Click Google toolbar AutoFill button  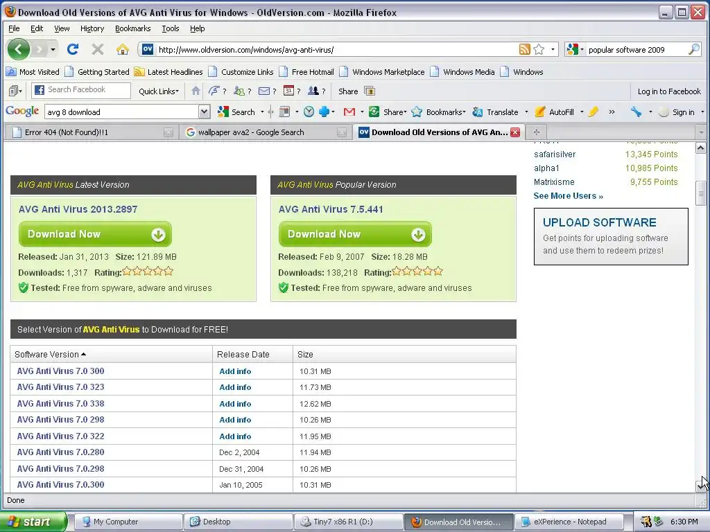coord(554,112)
